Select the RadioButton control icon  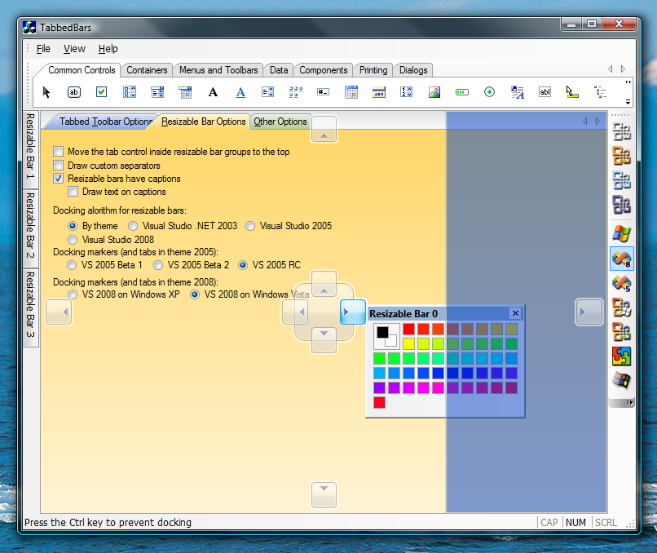489,92
